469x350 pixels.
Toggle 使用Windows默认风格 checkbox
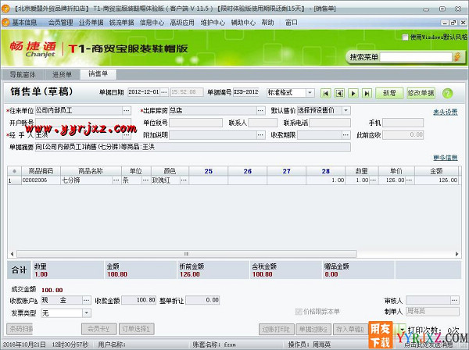405,37
